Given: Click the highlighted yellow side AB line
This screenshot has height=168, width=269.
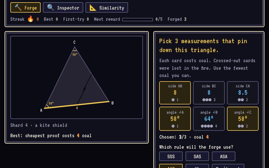Looking at the screenshot, I should click(x=77, y=105).
